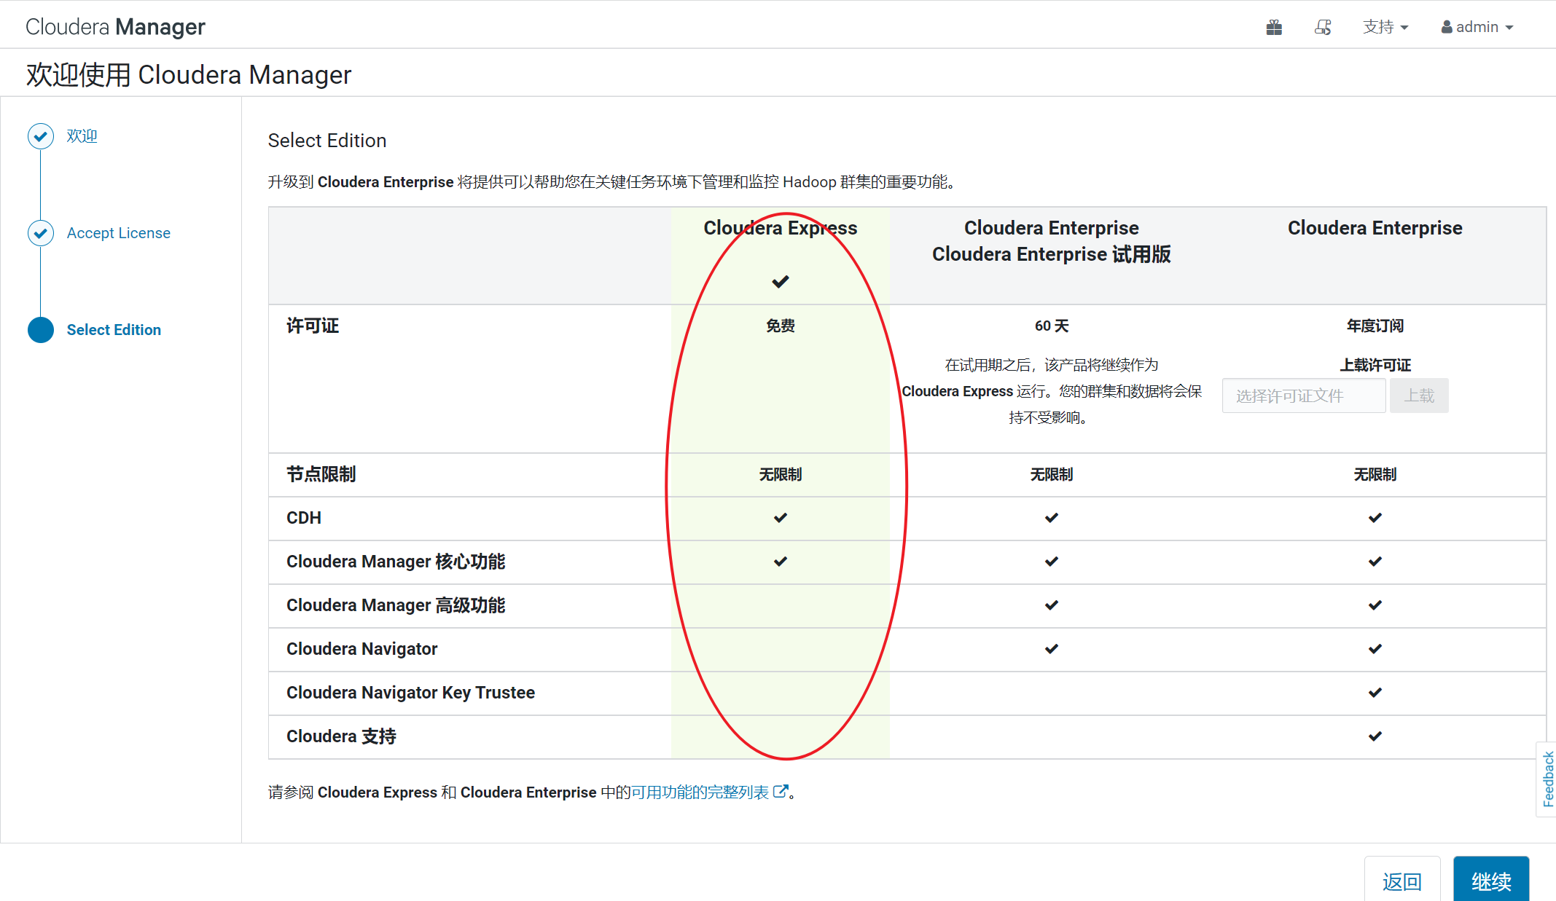Screen dimensions: 1556x901
Task: Open the 支持 dropdown menu
Action: (x=1385, y=28)
